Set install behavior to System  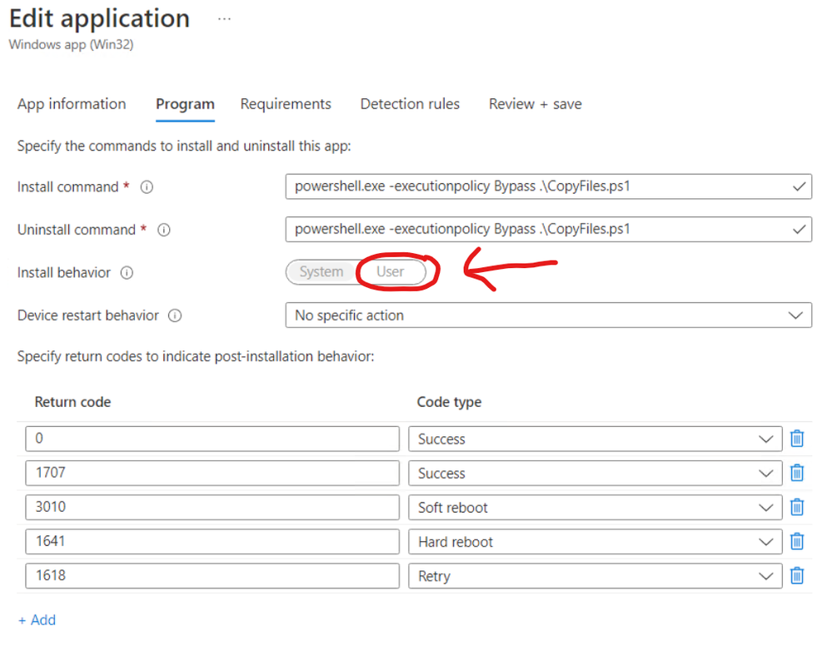(321, 272)
